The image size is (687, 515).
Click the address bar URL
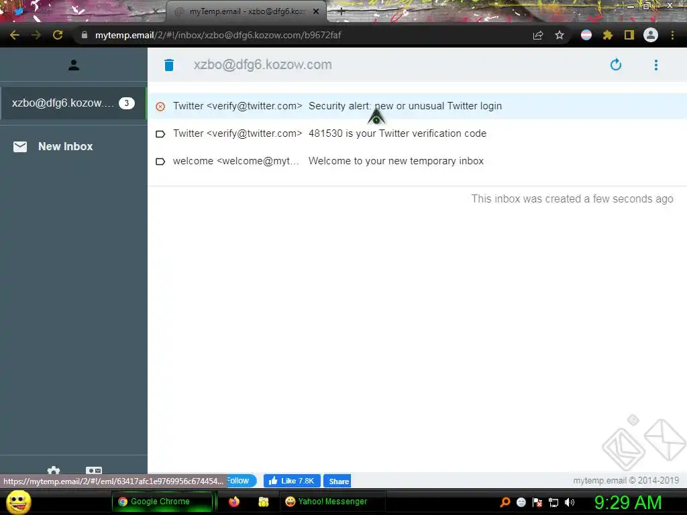click(218, 35)
